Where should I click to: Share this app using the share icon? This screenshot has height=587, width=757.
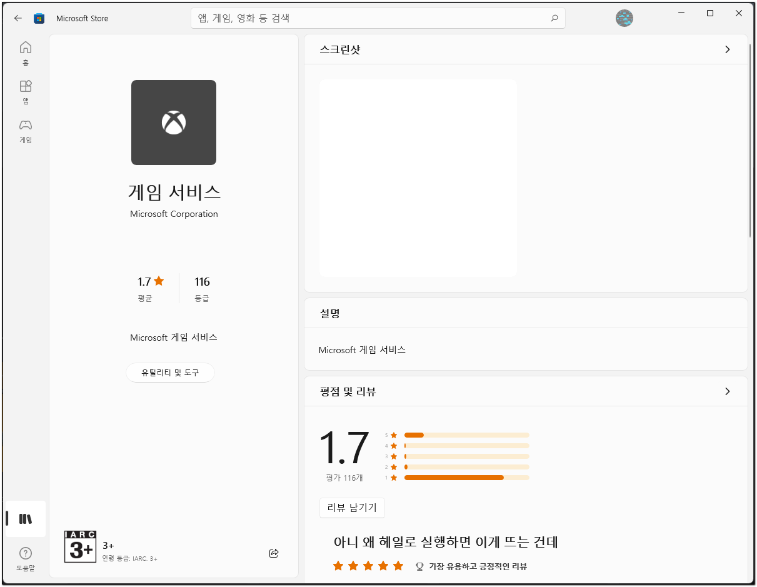[274, 553]
